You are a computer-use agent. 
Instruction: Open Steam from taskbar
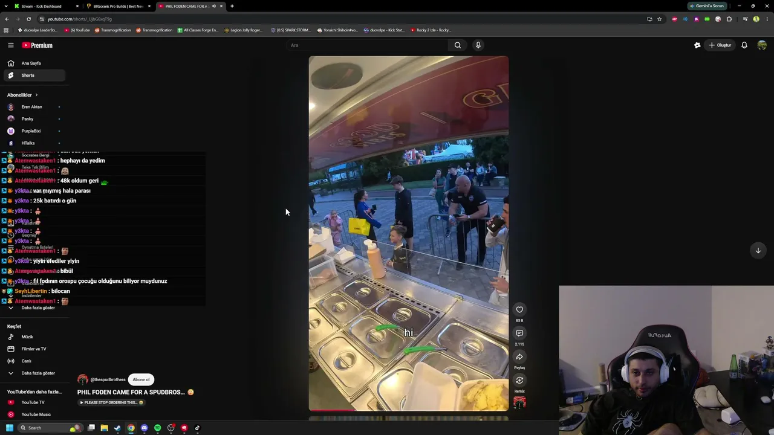click(117, 428)
